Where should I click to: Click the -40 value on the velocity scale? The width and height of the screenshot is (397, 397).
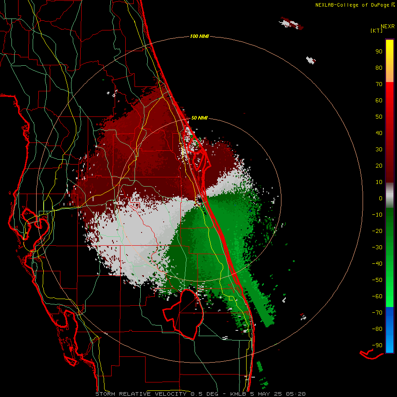(377, 264)
